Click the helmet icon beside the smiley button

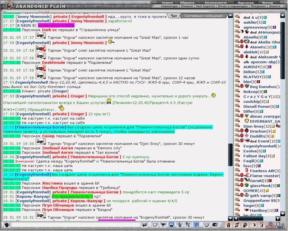click(215, 225)
